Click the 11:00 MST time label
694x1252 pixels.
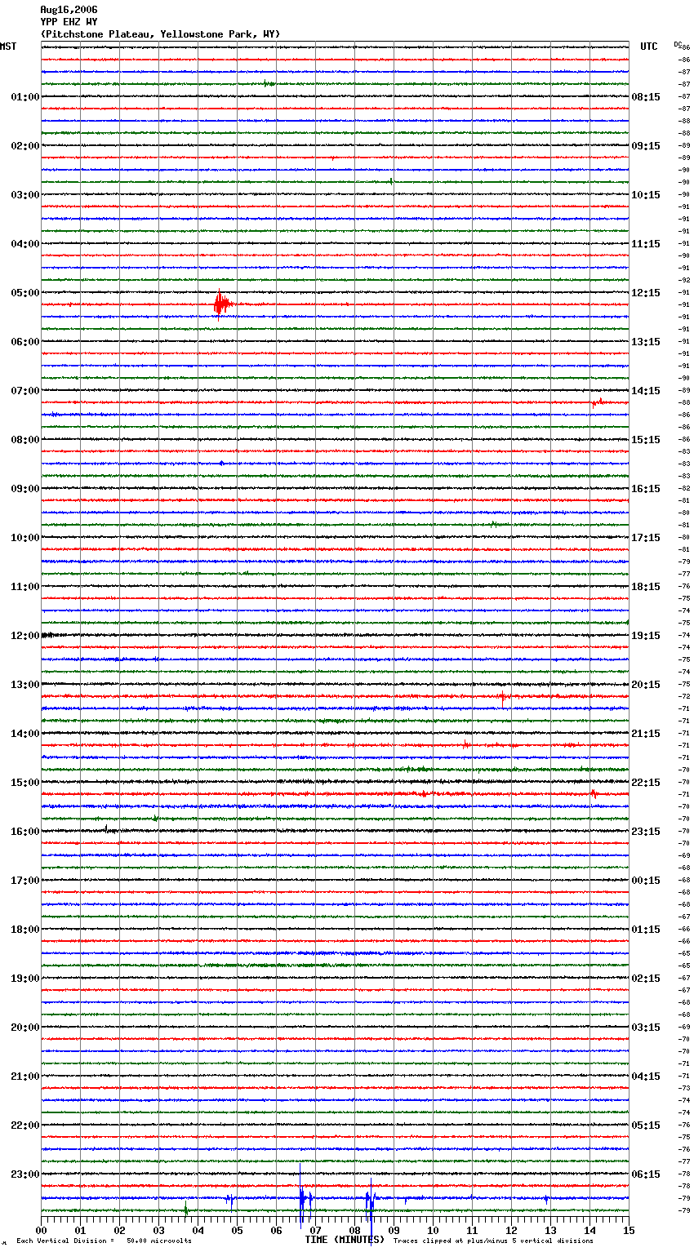[x=24, y=587]
